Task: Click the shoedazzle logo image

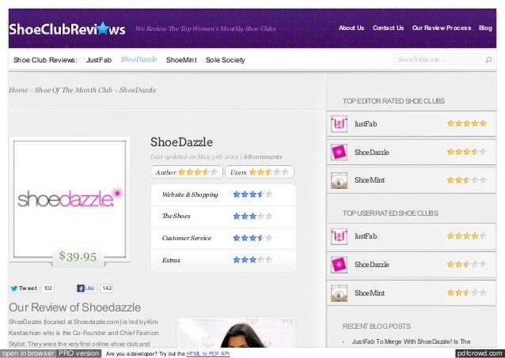Action: pyautogui.click(x=70, y=199)
